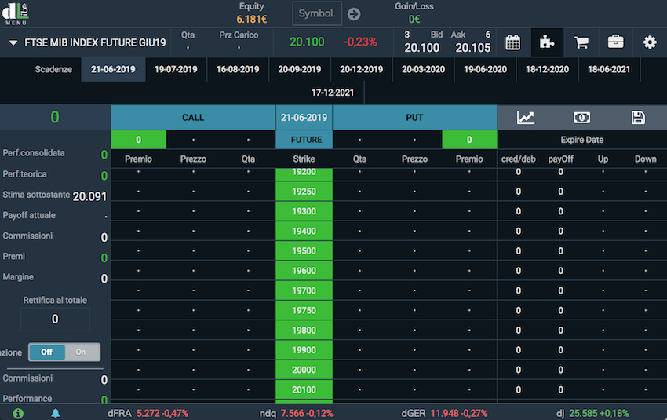Click the dj index ticker
The height and width of the screenshot is (420, 667).
pos(592,413)
